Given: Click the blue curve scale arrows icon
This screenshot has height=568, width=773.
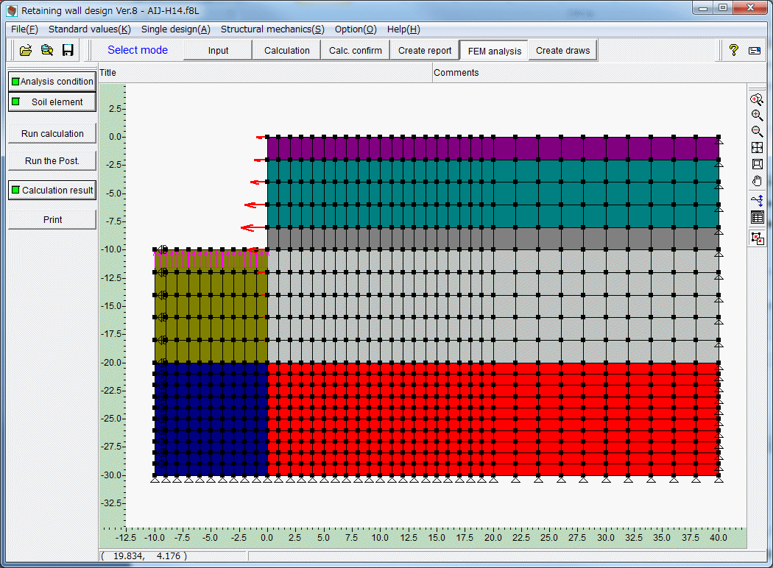Looking at the screenshot, I should 758,200.
